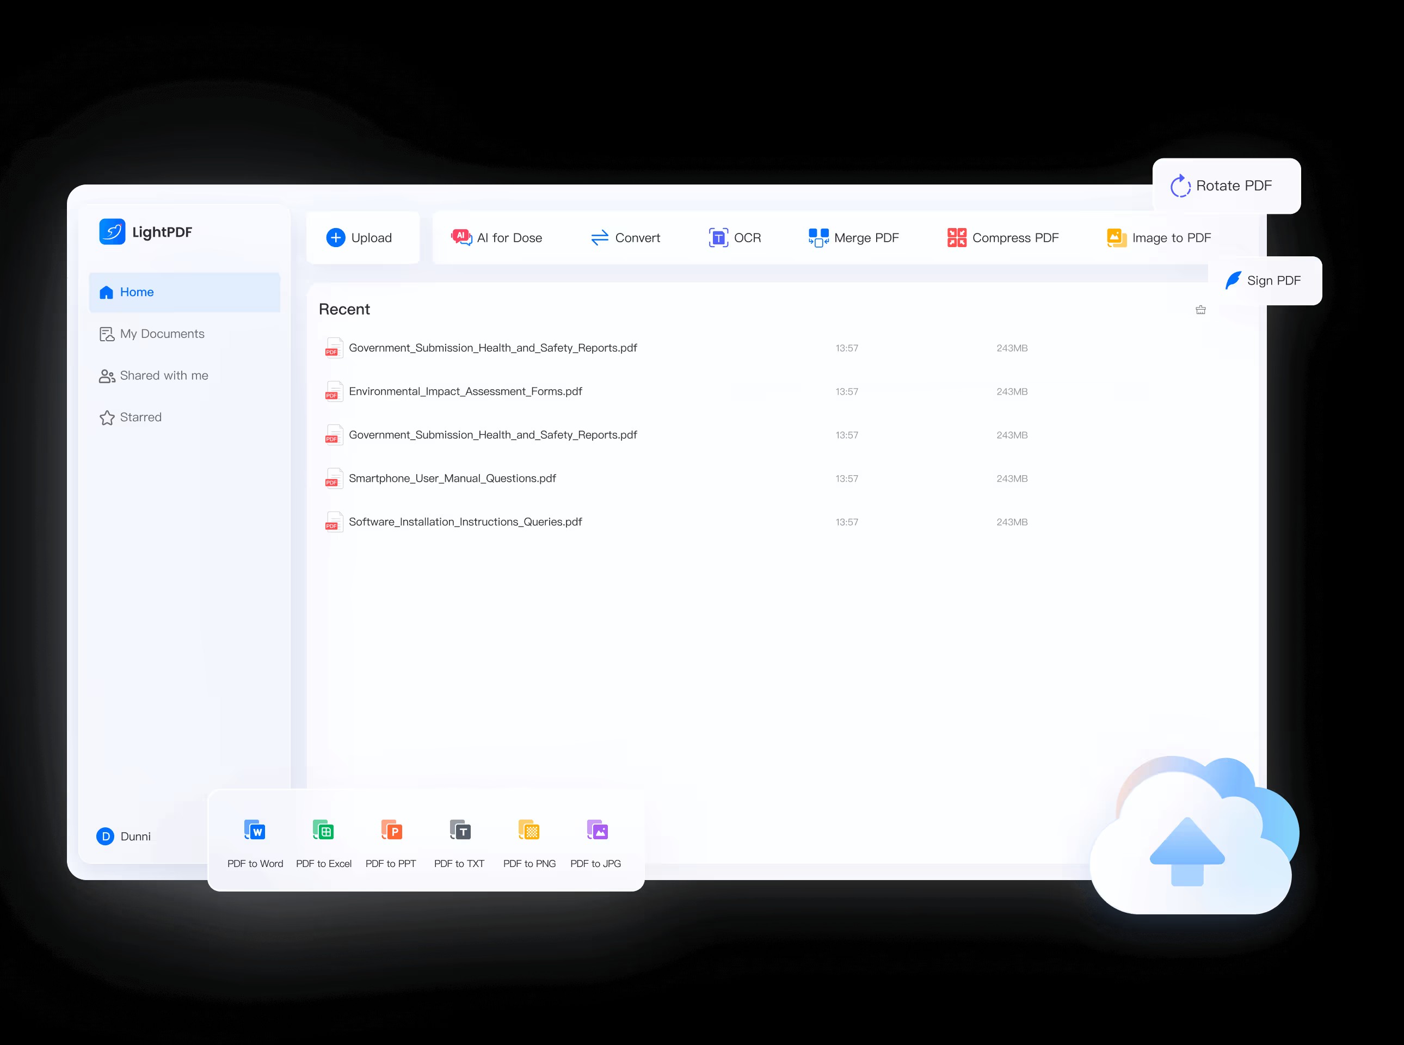This screenshot has width=1404, height=1045.
Task: Choose the PDF to PNG icon
Action: pyautogui.click(x=529, y=830)
